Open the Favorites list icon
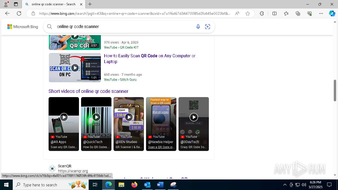Viewport: 338px width, 190px height. [x=286, y=13]
